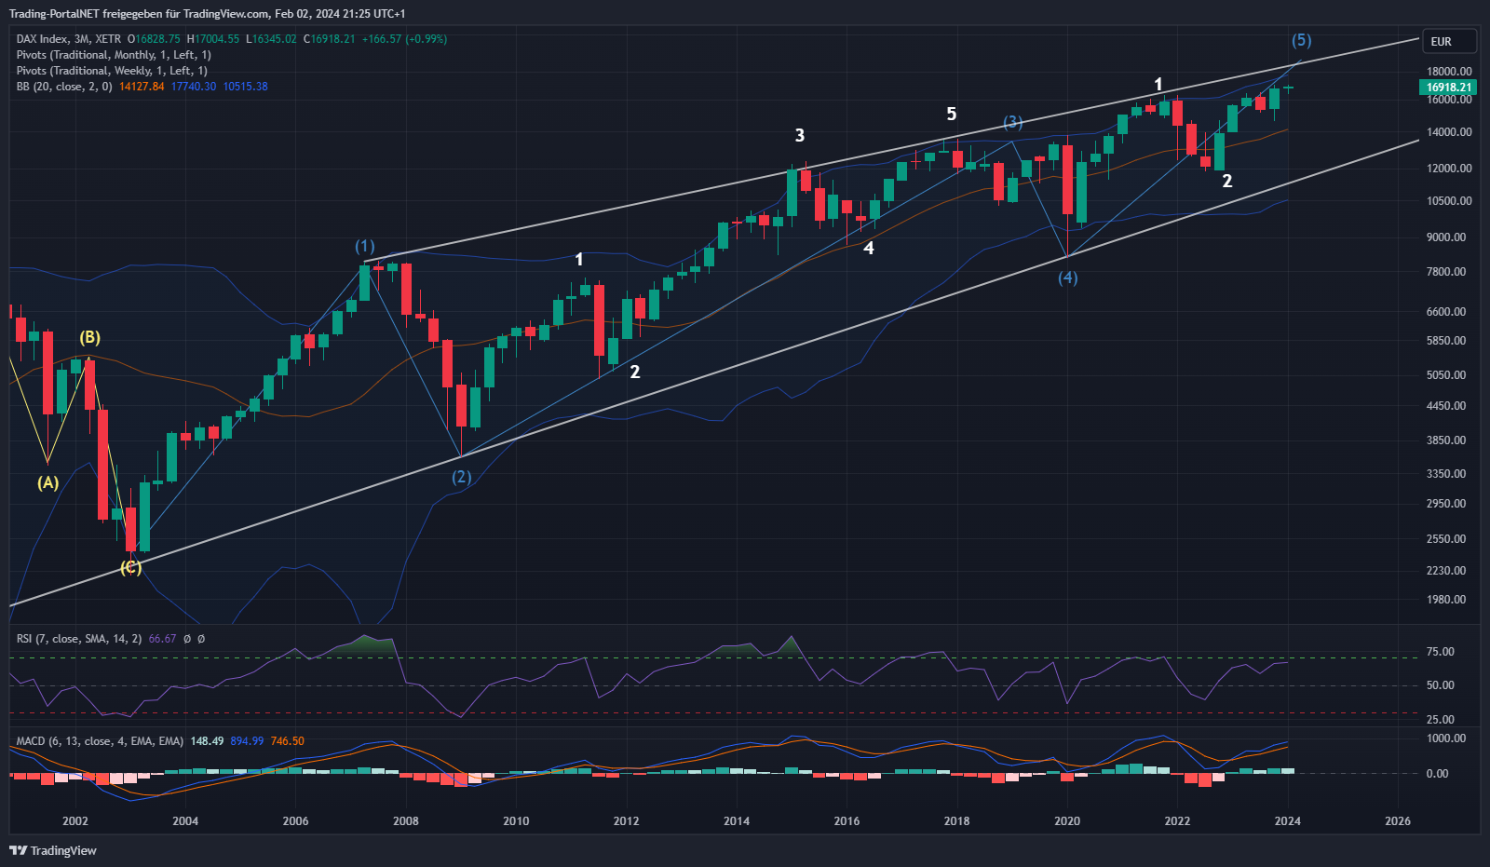Select the blue (4) wave label
The image size is (1490, 867).
pyautogui.click(x=1067, y=278)
